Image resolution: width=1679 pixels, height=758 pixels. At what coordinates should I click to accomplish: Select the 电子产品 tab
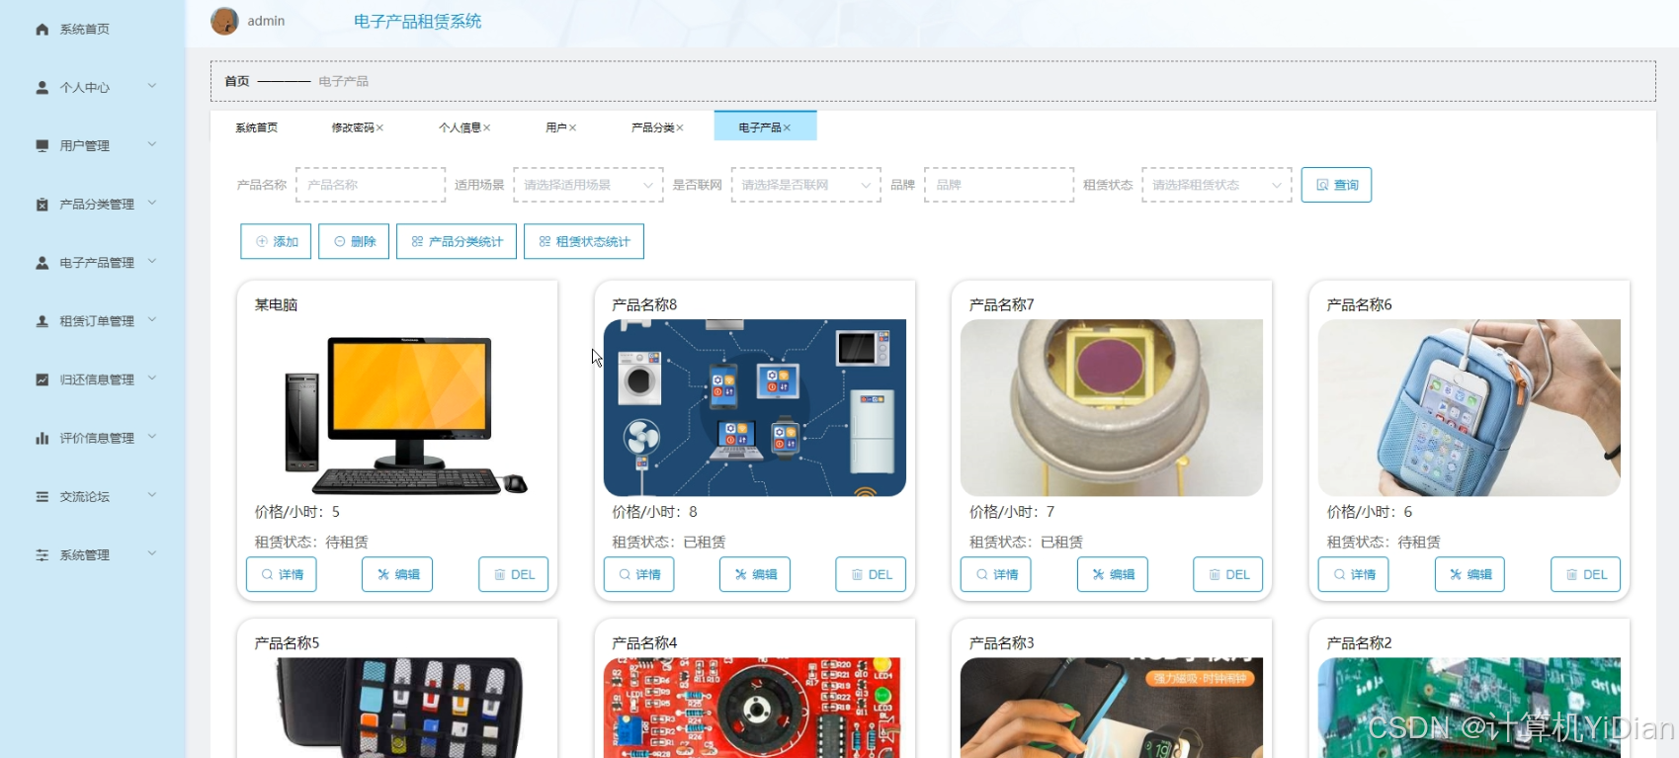coord(765,127)
